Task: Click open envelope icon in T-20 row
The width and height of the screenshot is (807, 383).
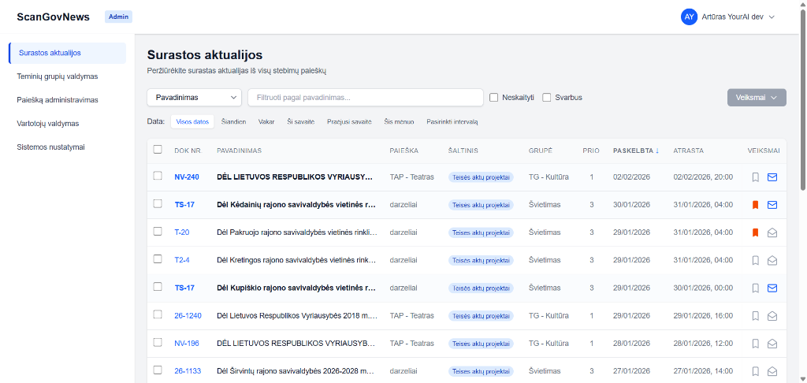Action: point(772,232)
